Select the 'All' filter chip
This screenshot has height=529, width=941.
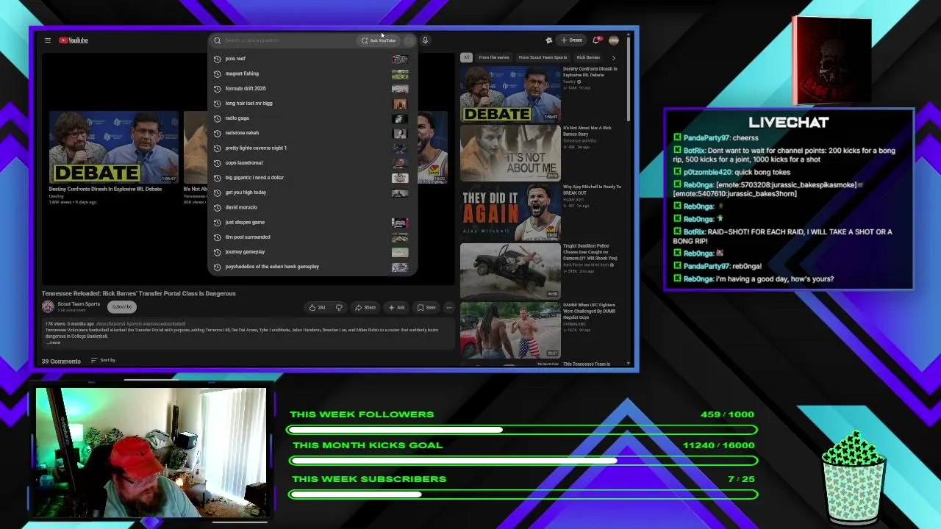(x=466, y=57)
